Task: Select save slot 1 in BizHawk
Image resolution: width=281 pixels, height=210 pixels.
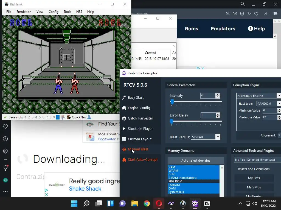Action: (26, 117)
